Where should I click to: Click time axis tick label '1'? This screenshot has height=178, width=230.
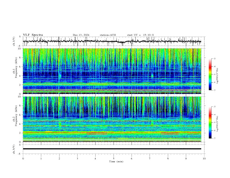click(x=41, y=159)
